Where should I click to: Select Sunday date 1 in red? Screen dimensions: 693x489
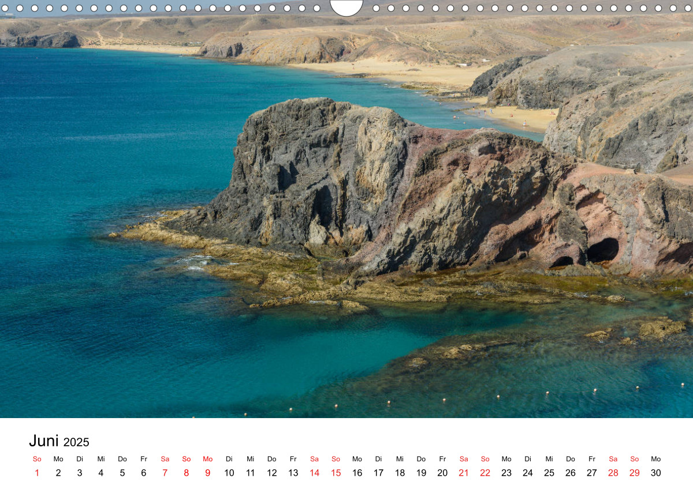37,473
